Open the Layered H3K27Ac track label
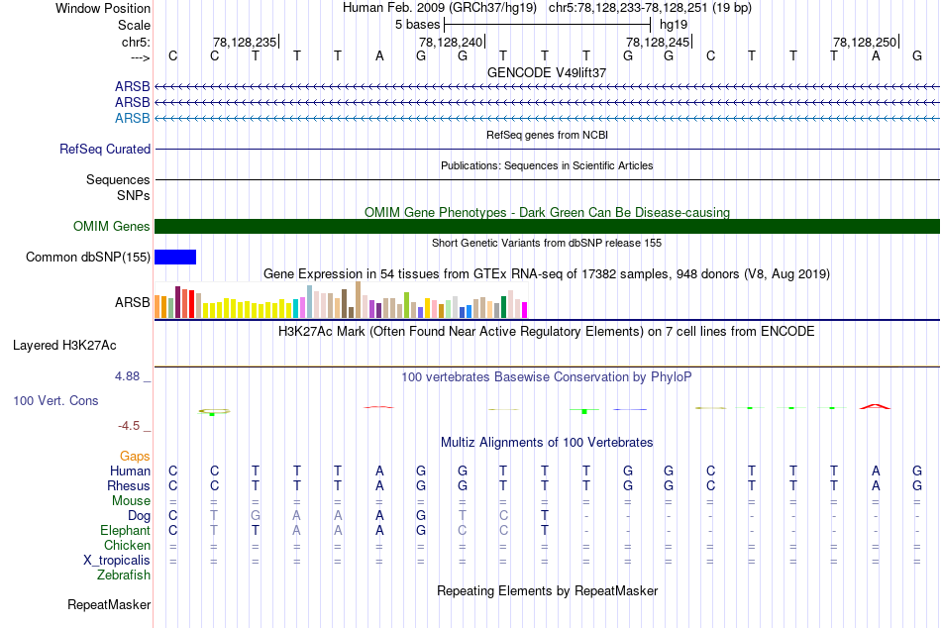Image resolution: width=941 pixels, height=628 pixels. pyautogui.click(x=64, y=346)
